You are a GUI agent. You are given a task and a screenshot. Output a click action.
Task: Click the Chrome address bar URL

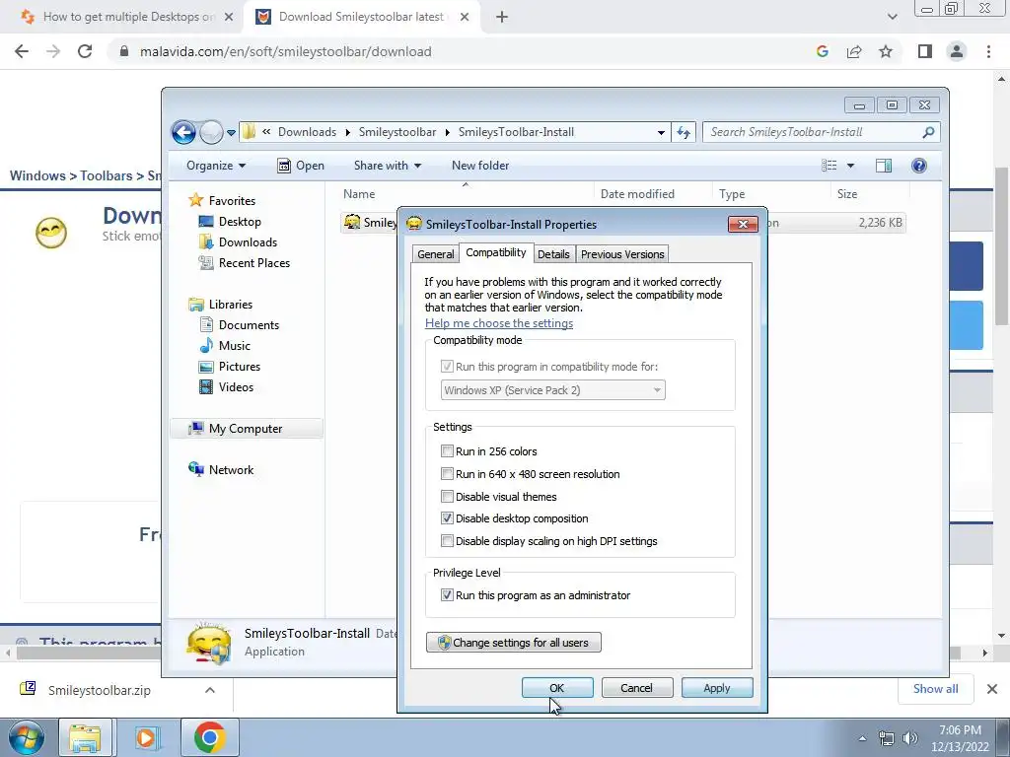coord(285,51)
